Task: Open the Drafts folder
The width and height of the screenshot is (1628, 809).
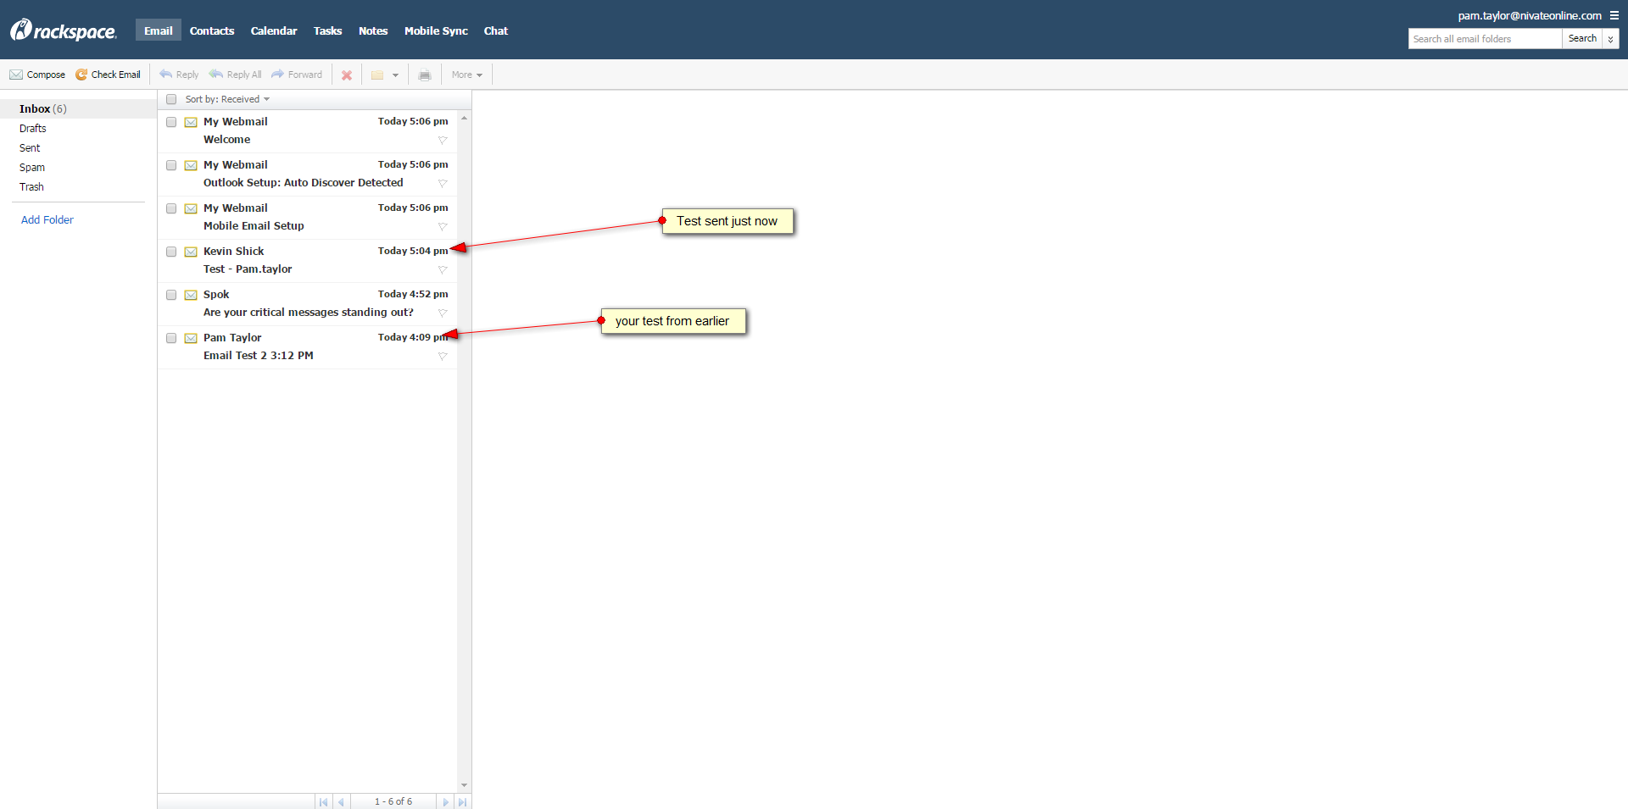Action: pos(33,129)
